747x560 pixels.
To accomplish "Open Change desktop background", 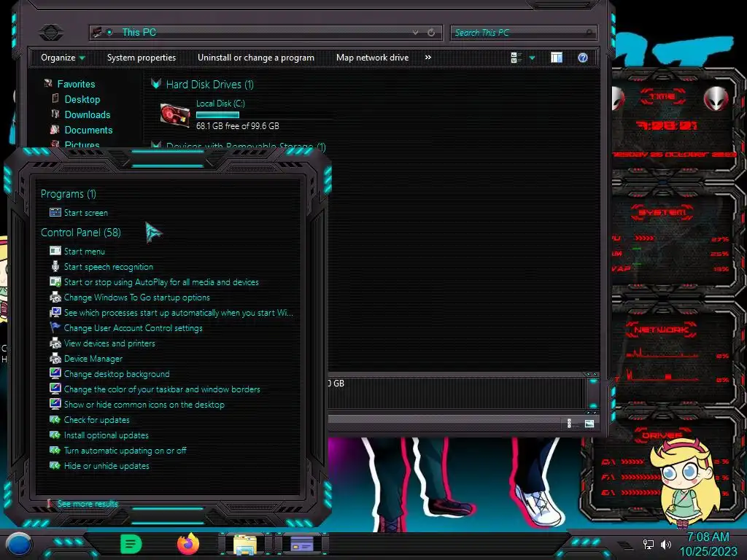I will pyautogui.click(x=117, y=374).
